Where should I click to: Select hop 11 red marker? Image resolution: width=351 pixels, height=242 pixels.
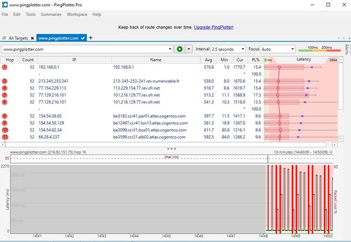(5, 137)
